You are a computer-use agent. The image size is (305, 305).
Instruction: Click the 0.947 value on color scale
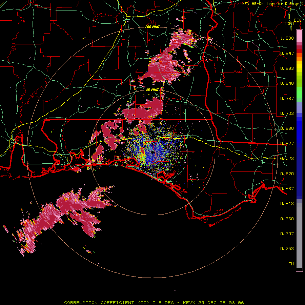click(x=287, y=53)
